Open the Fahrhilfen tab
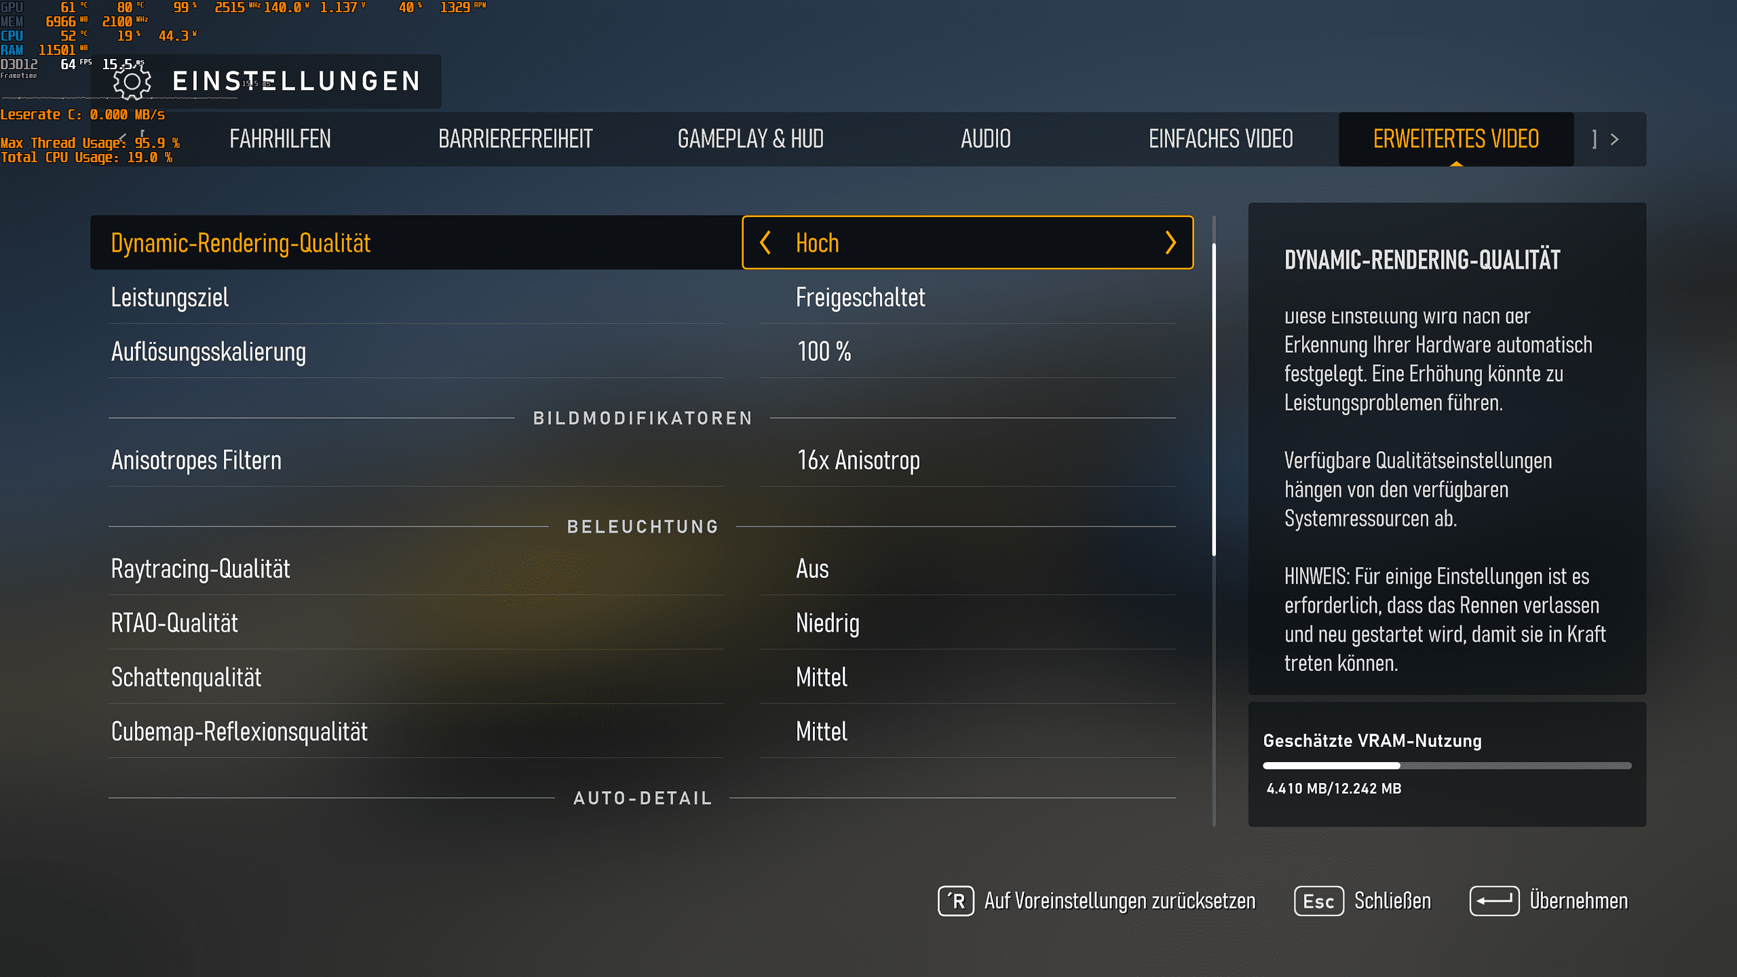This screenshot has height=977, width=1737. coord(280,139)
